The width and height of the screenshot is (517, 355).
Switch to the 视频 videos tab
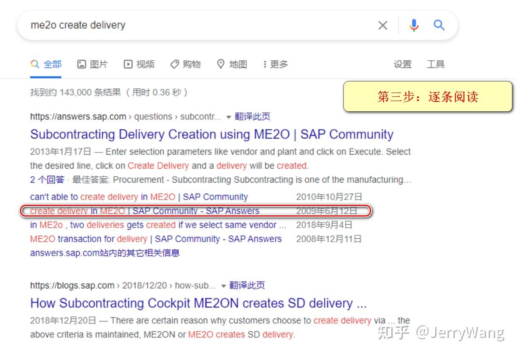click(x=139, y=64)
